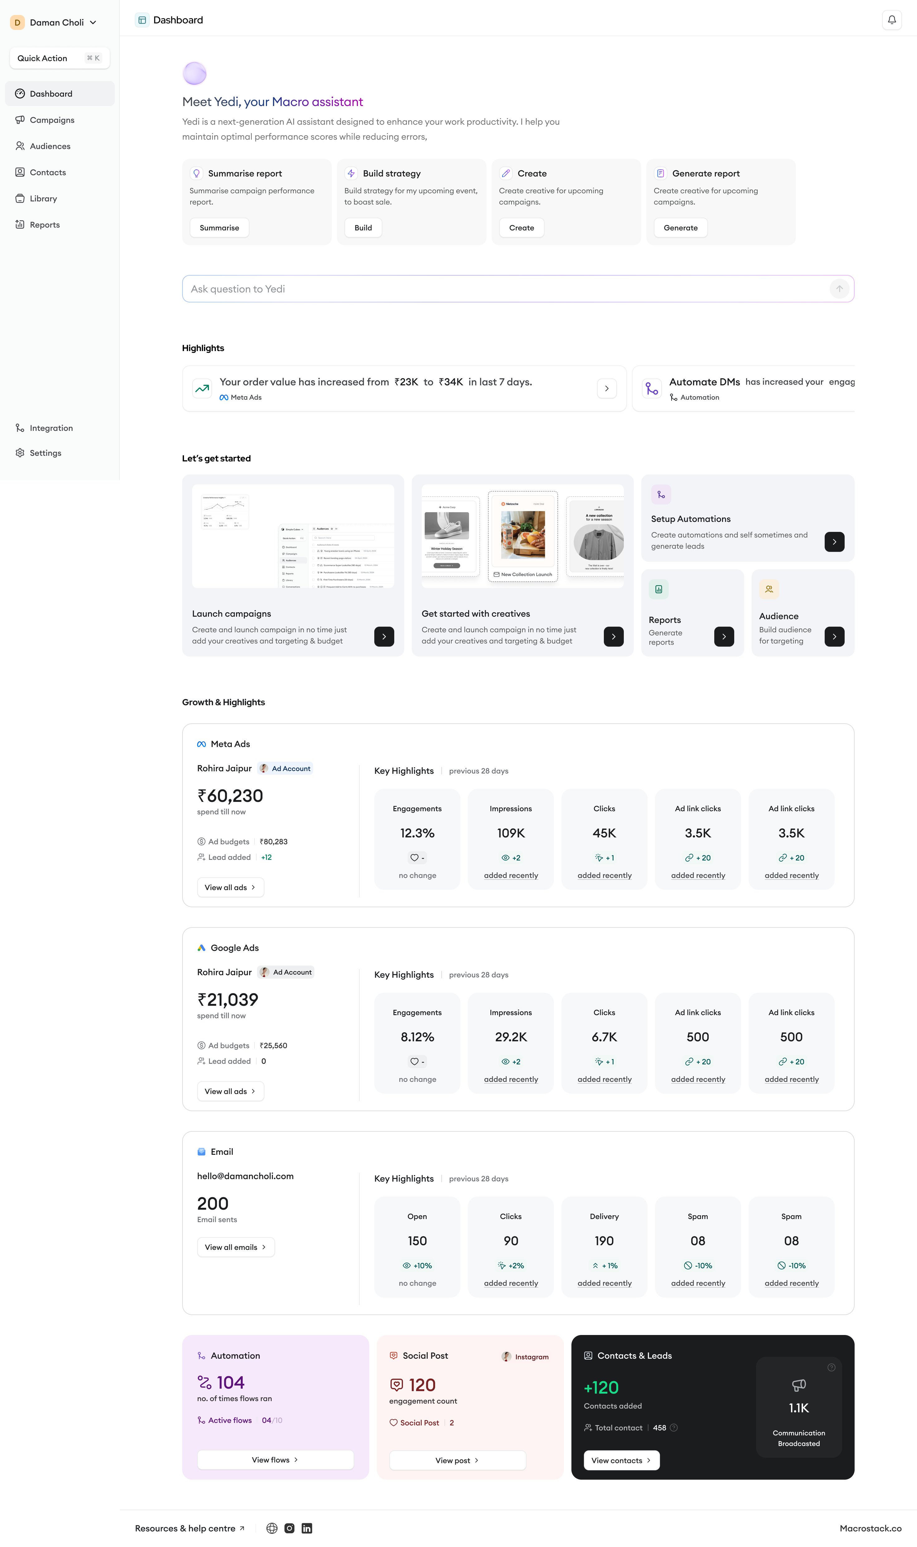Open the Reports card arrow button
The height and width of the screenshot is (1547, 917).
tap(724, 637)
